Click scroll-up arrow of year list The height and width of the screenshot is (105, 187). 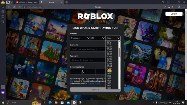coord(120,41)
